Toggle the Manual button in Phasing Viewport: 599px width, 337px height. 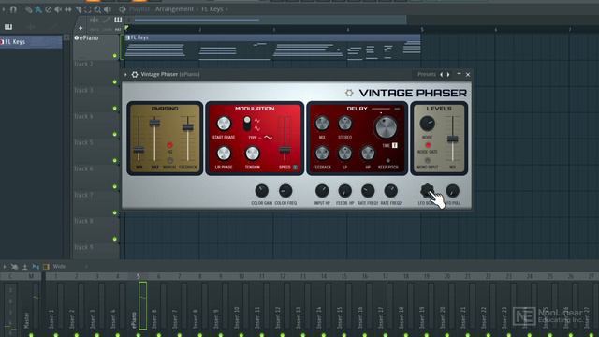pos(170,160)
